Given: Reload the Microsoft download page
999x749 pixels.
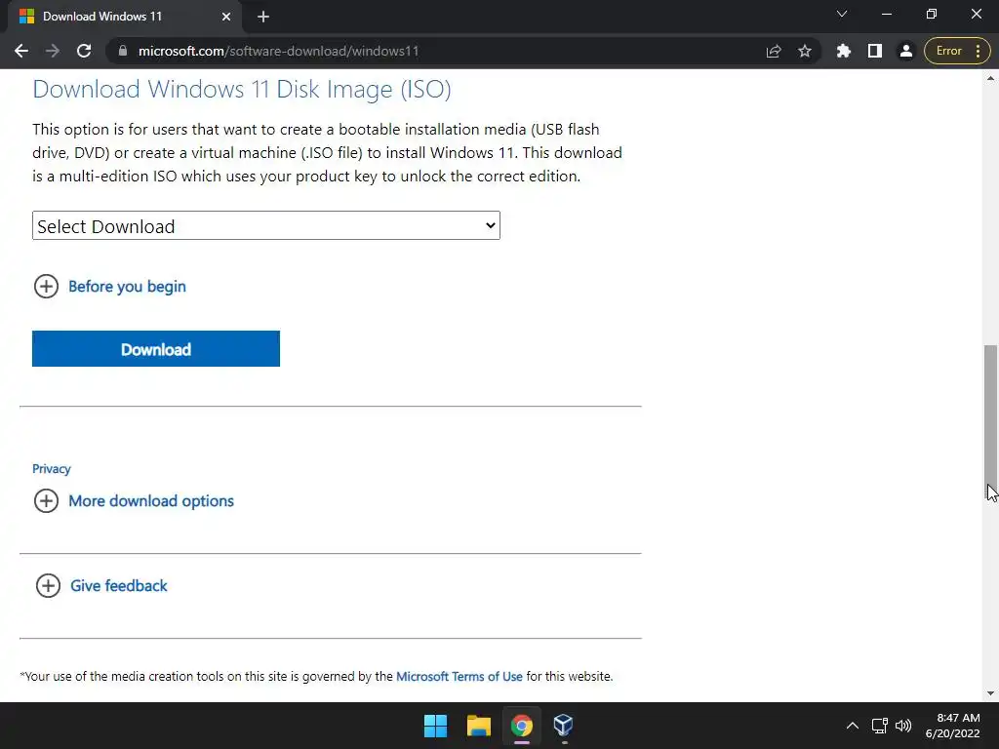Looking at the screenshot, I should (x=84, y=51).
